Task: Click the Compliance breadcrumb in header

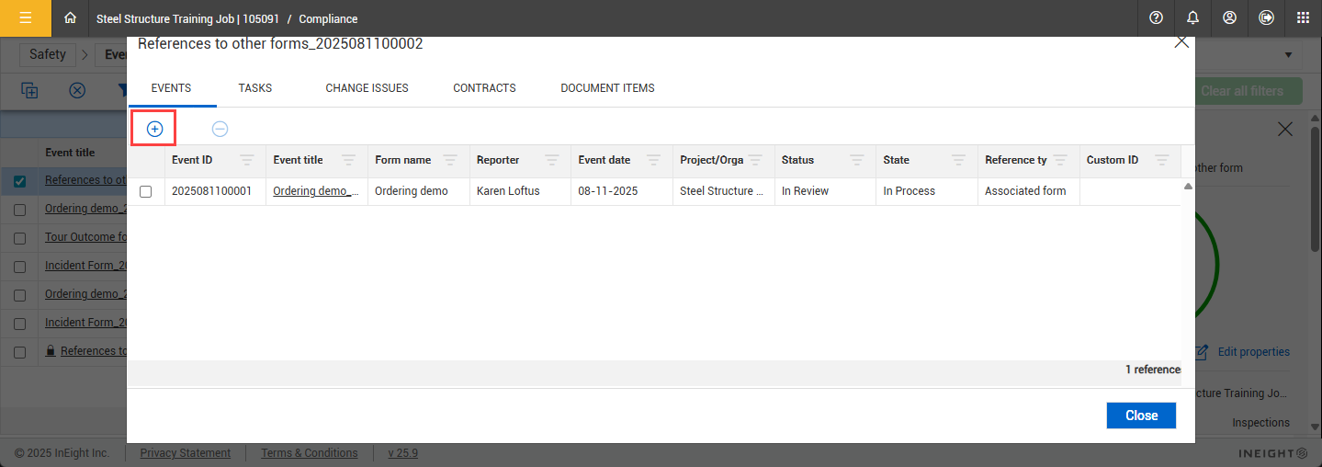Action: (328, 18)
